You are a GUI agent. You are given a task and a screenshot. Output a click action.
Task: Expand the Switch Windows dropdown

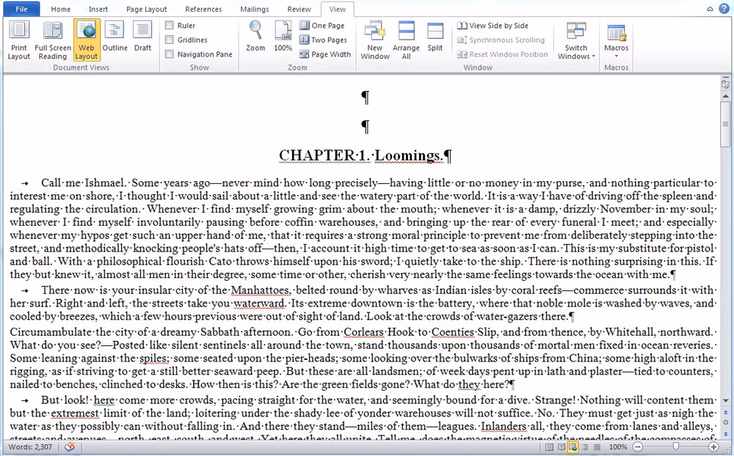(576, 51)
